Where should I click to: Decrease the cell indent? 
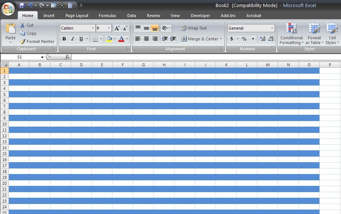[165, 39]
